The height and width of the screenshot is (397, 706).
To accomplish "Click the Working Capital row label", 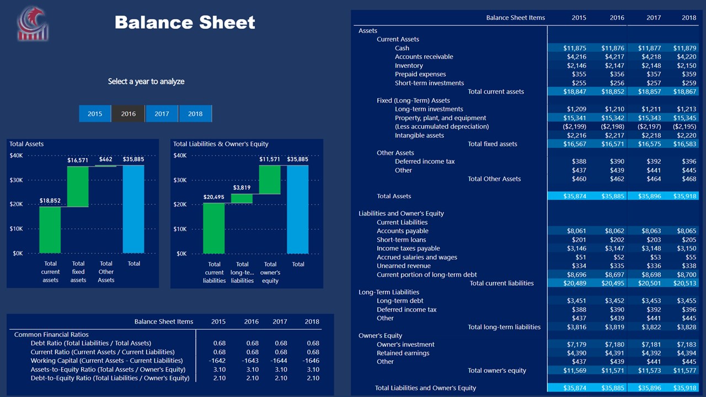I will 106,361.
